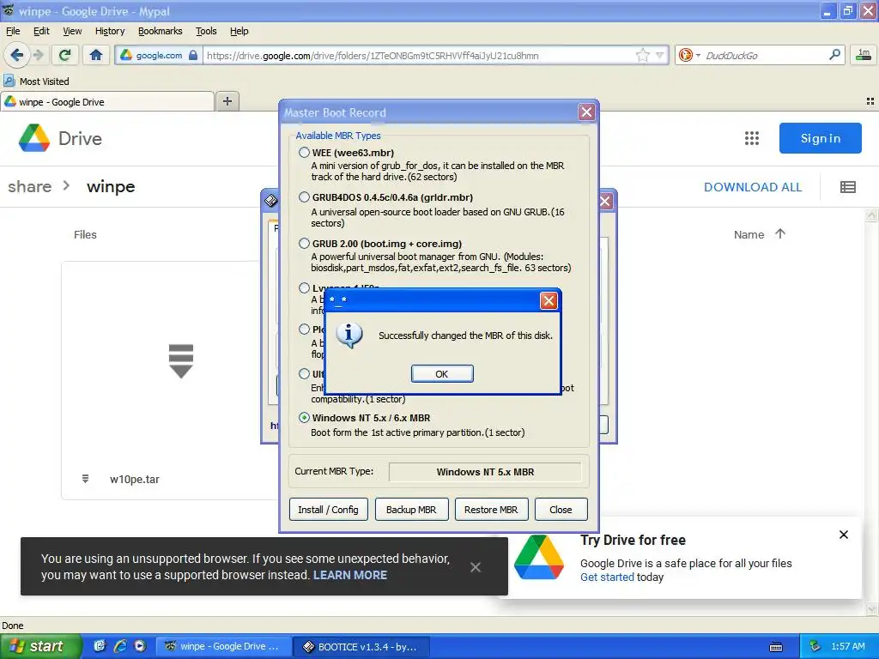Open the winpe folder breadcrumb
This screenshot has height=659, width=879.
point(111,186)
